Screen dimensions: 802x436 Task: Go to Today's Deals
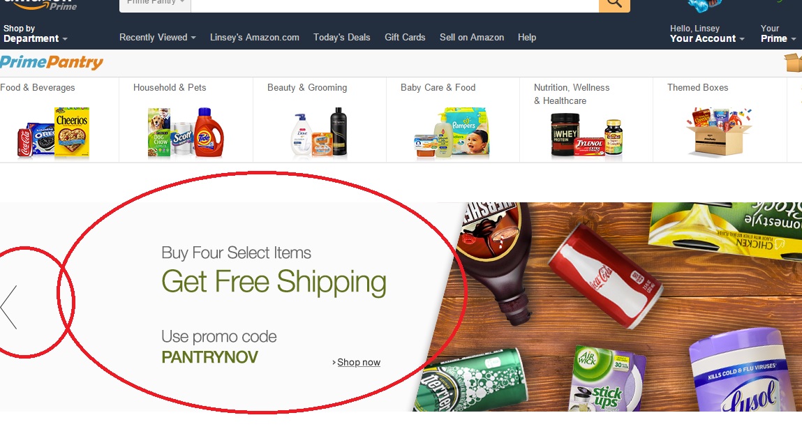[x=341, y=37]
